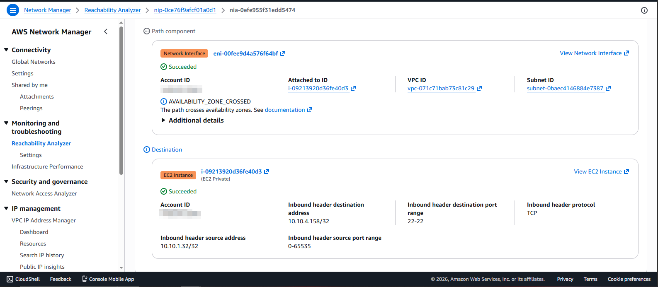Viewport: 658px width, 287px height.
Task: Expand Additional details section
Action: [192, 120]
